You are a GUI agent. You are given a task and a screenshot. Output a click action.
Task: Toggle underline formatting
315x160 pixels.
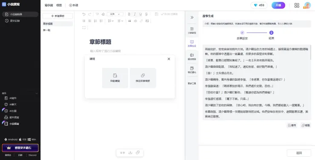coord(140,14)
